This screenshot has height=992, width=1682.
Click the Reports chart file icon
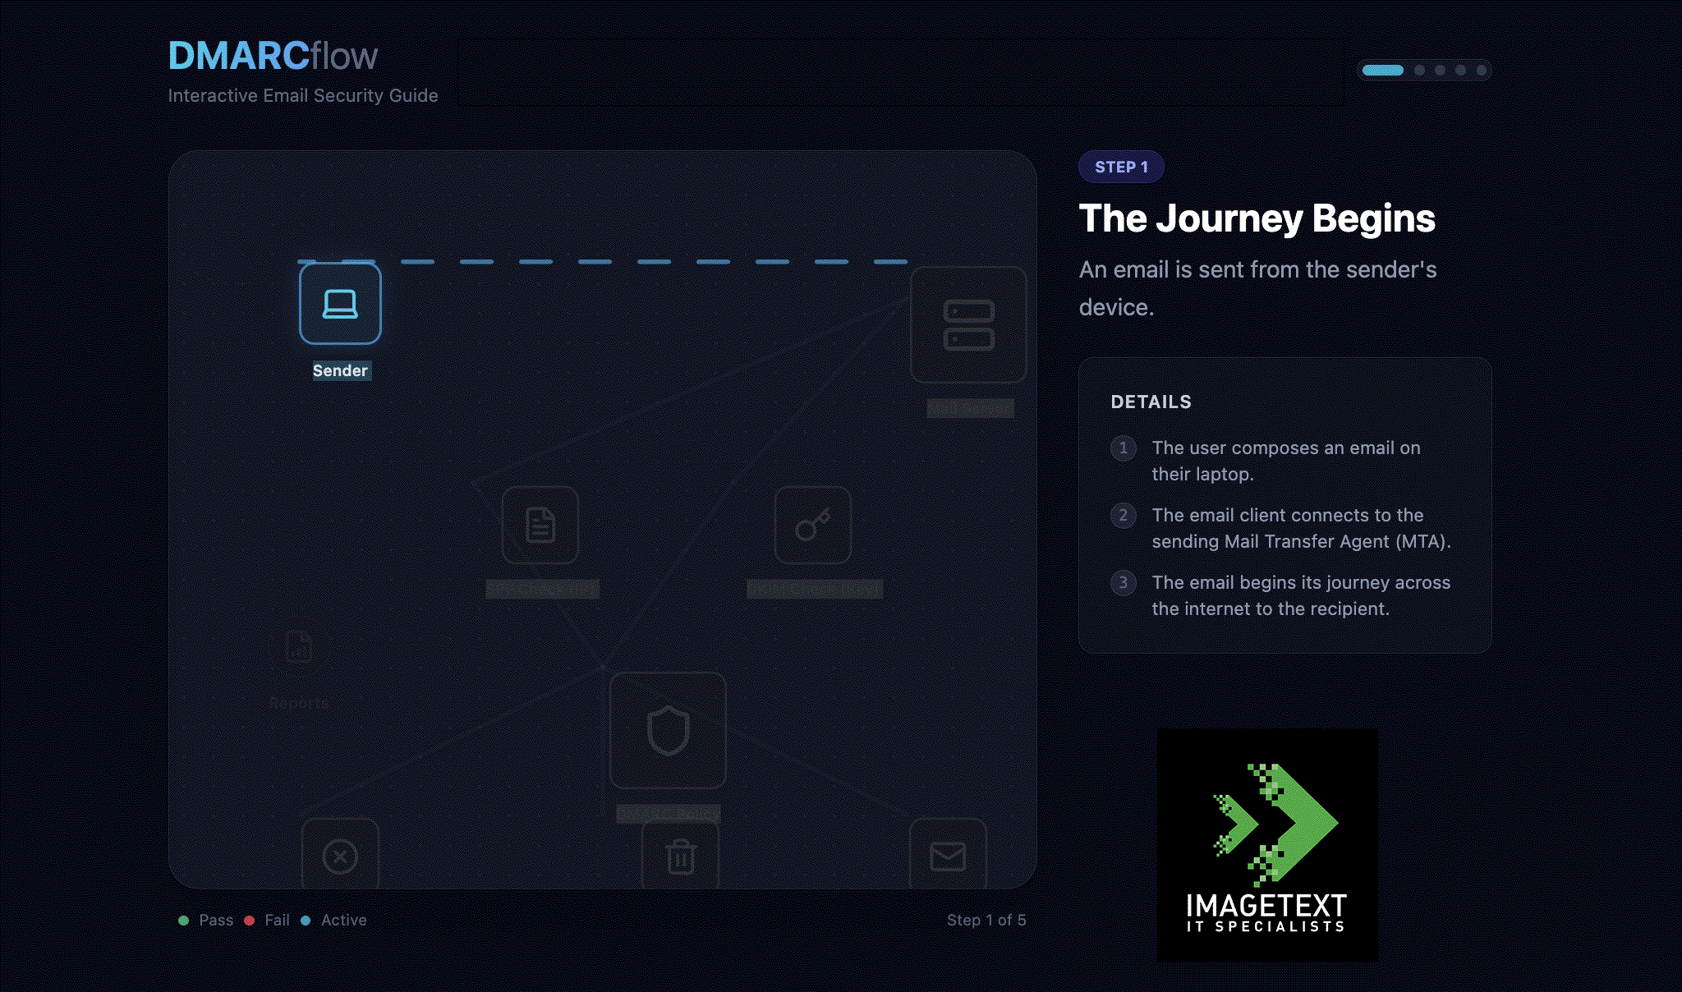tap(298, 647)
